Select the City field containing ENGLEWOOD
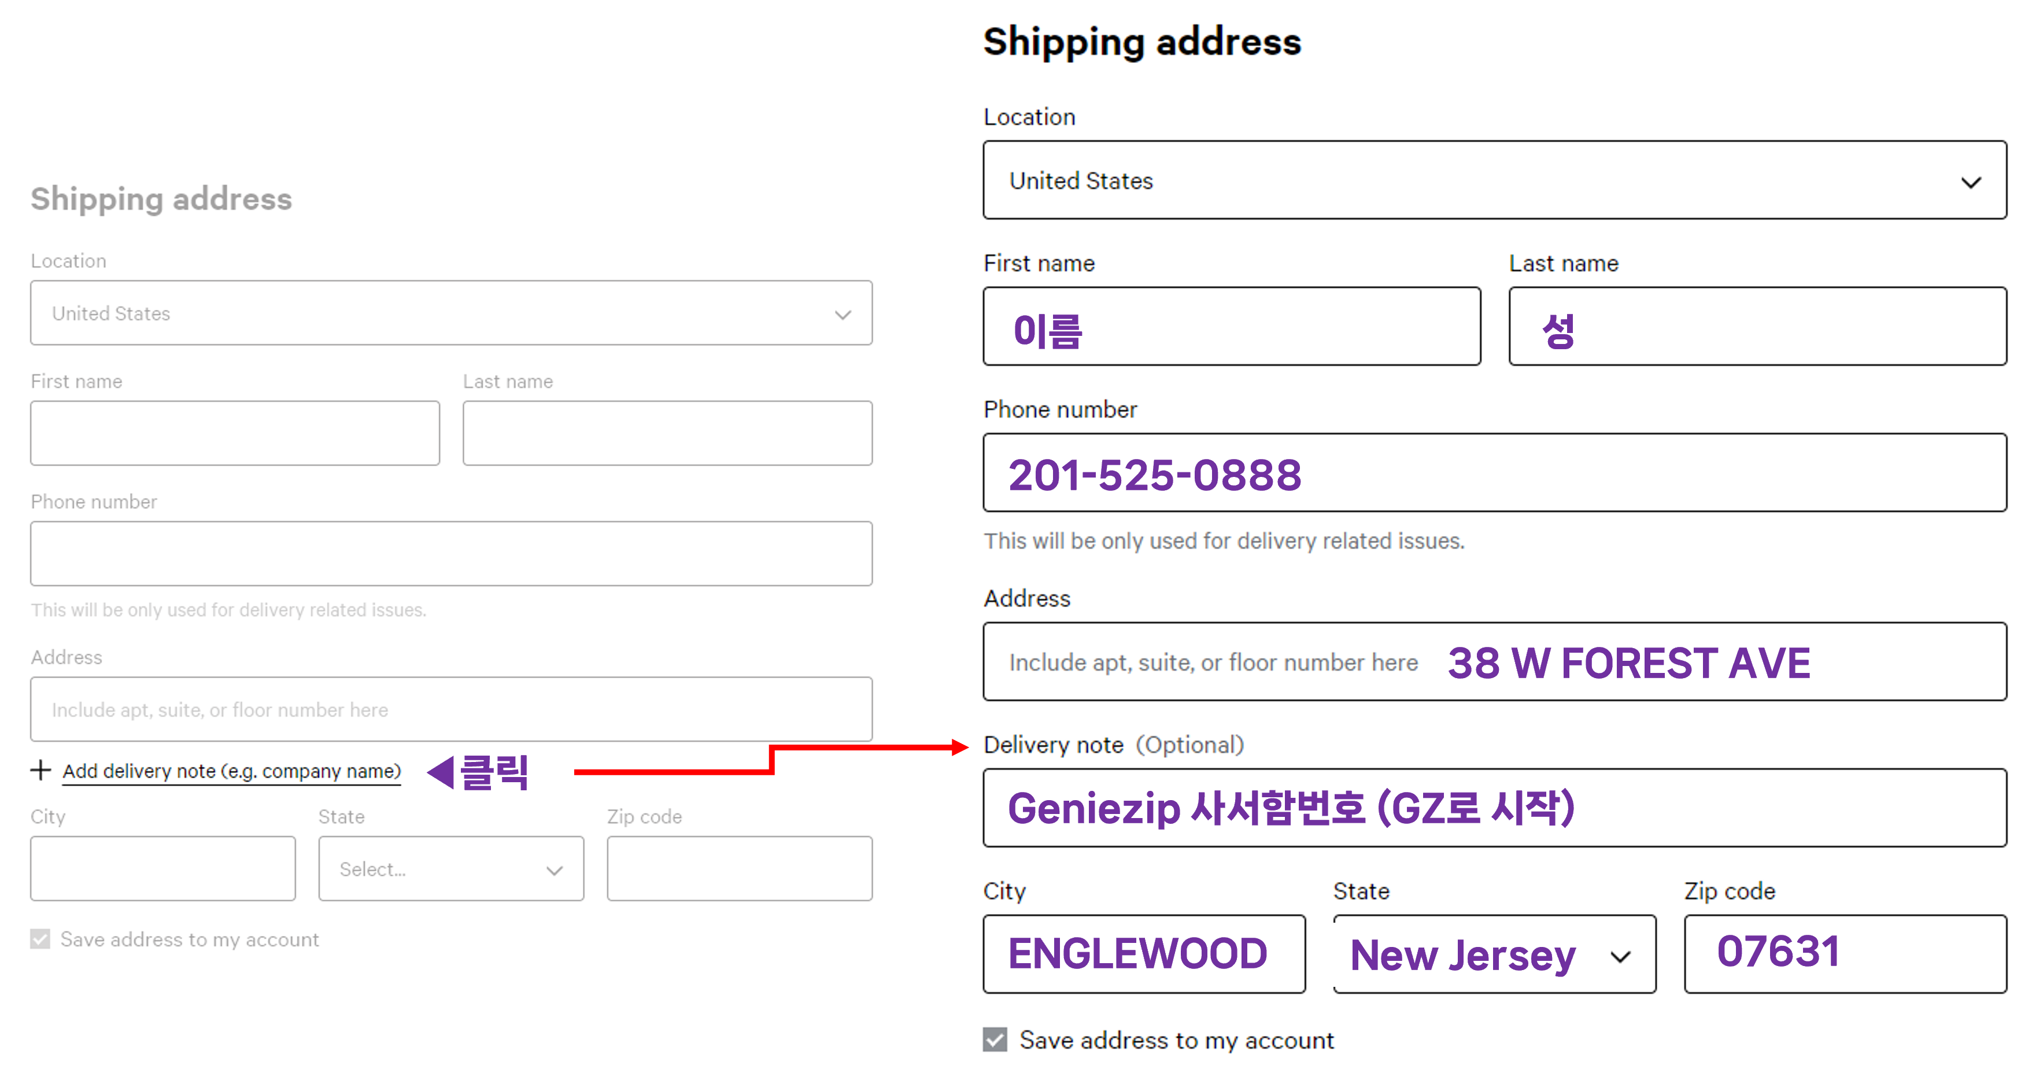This screenshot has height=1073, width=2032. pos(1144,954)
